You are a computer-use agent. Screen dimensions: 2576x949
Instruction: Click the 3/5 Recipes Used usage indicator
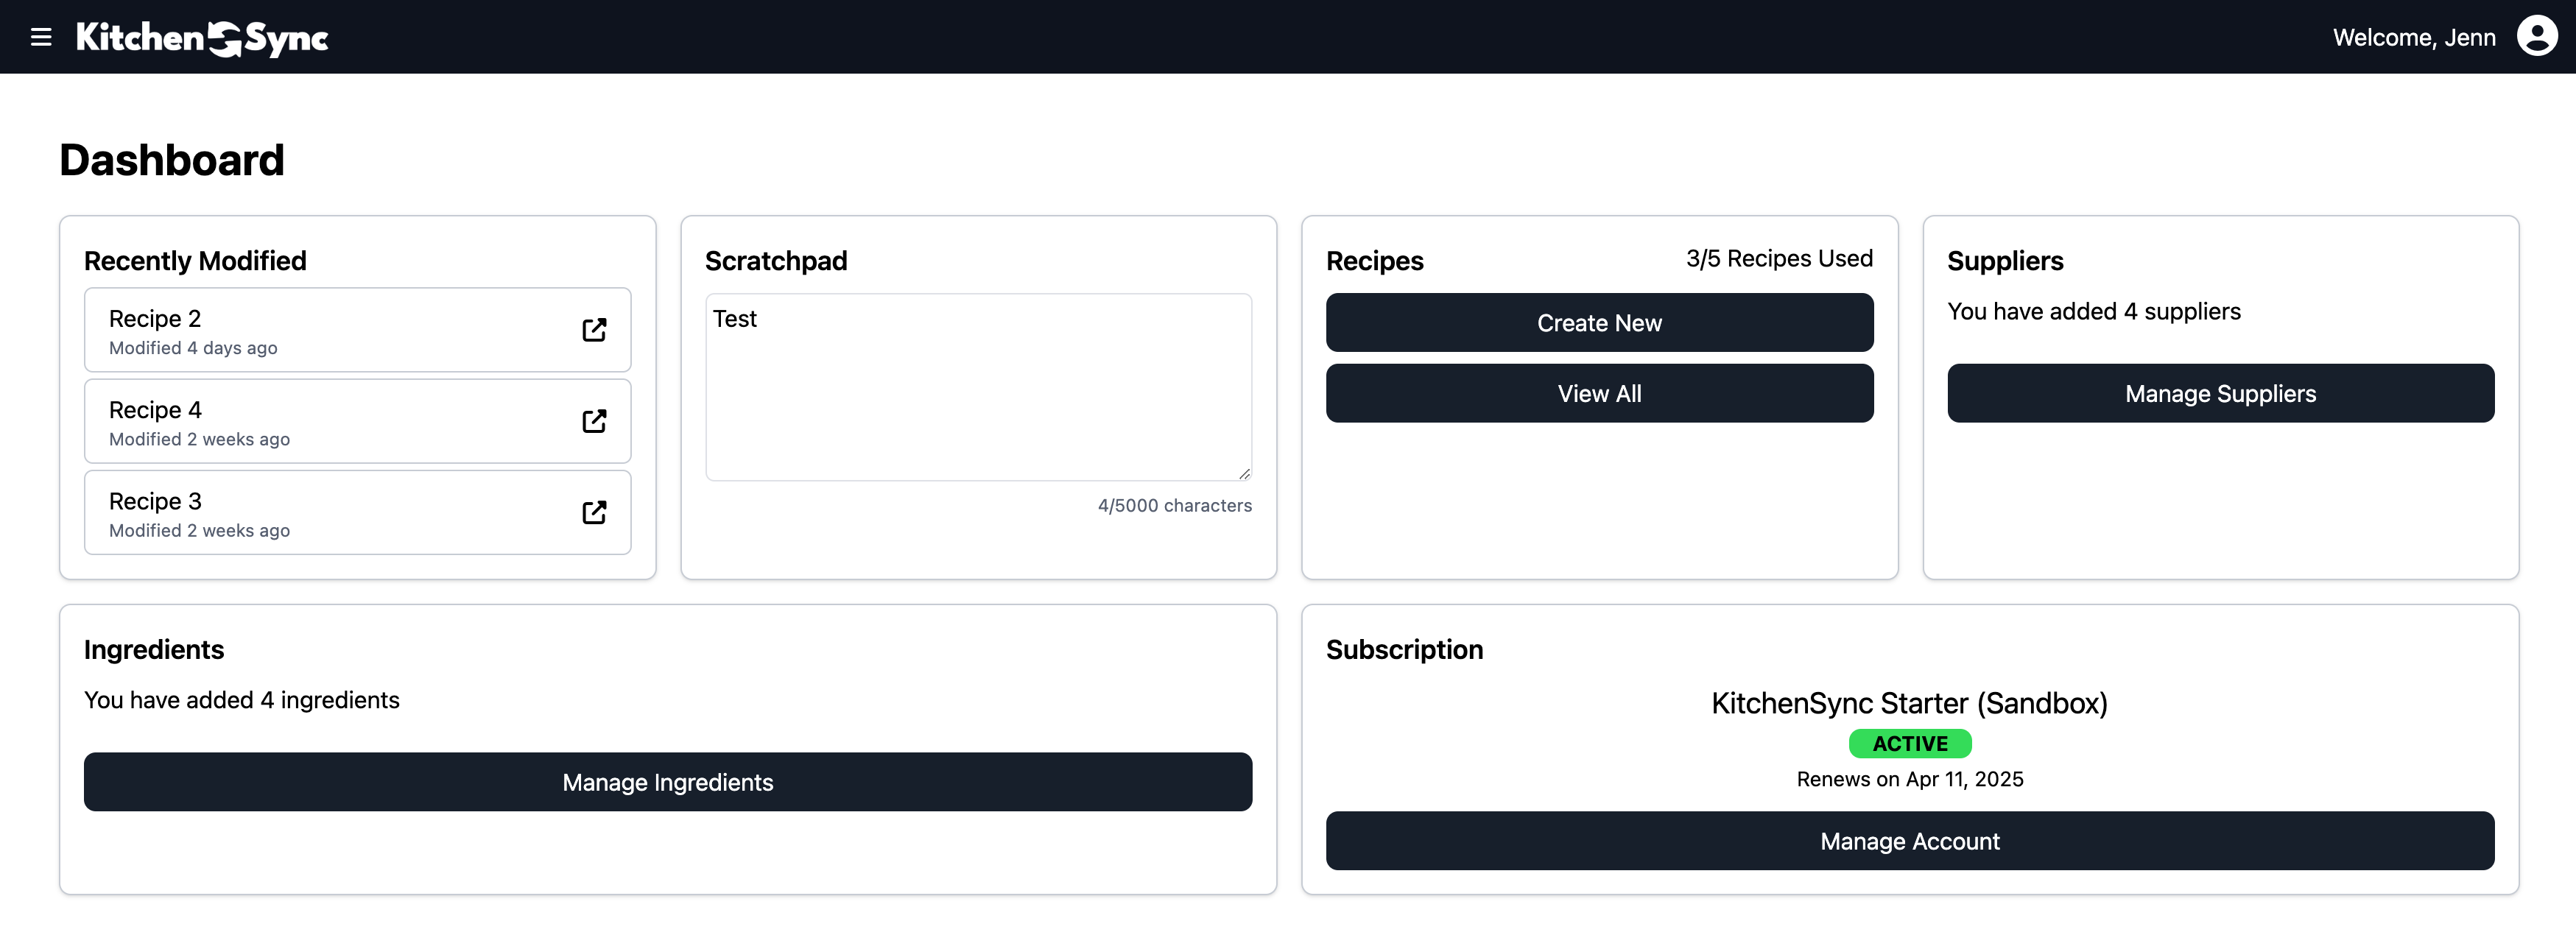coord(1779,258)
